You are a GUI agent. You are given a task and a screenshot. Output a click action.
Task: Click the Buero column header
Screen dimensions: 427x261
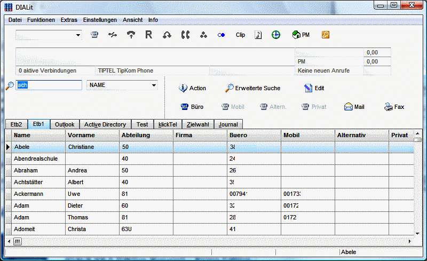[254, 135]
